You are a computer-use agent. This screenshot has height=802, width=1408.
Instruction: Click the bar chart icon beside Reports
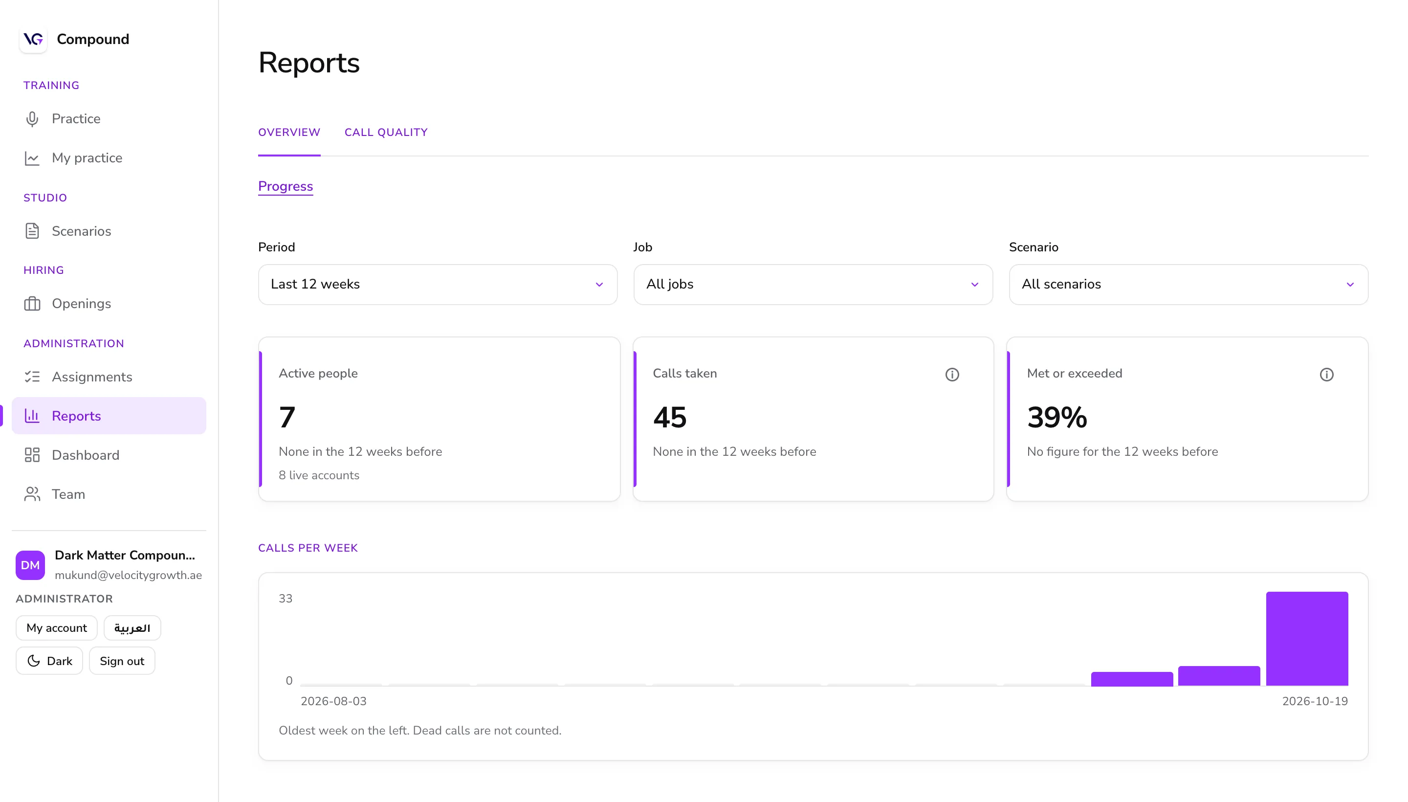pyautogui.click(x=32, y=416)
